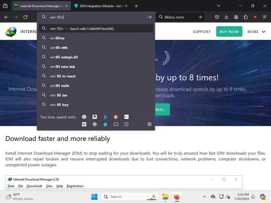Switch to IDM Integration Module tab
This screenshot has height=203, width=271.
101,6
